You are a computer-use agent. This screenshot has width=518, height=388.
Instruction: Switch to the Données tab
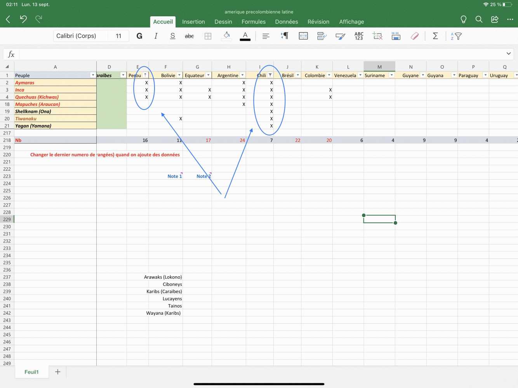point(287,22)
